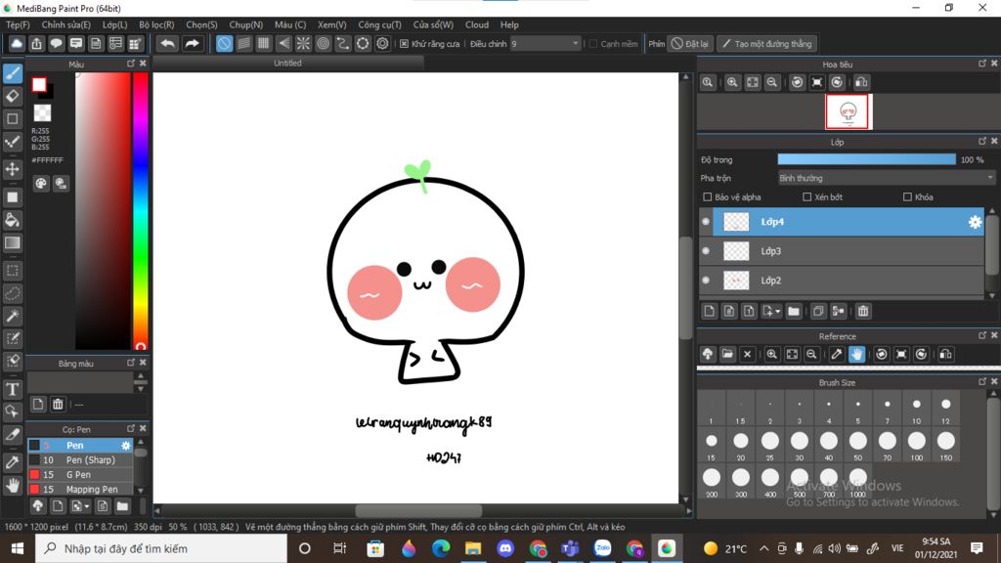Select the Pen (Sharp) brush
Image resolution: width=1001 pixels, height=563 pixels.
point(81,459)
